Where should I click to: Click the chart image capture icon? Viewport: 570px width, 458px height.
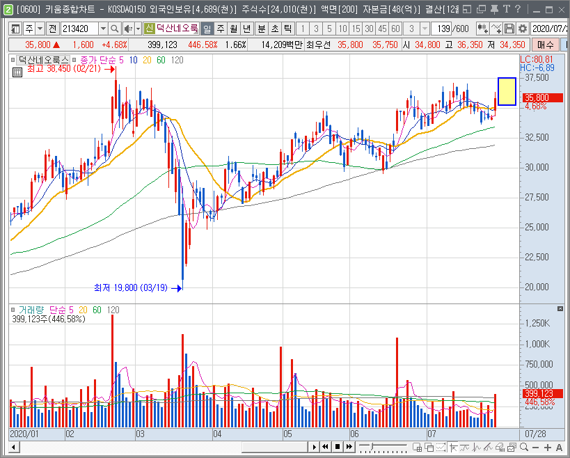[512, 447]
